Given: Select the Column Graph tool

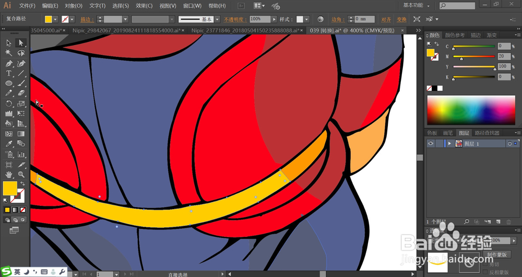Looking at the screenshot, I should click(x=21, y=154).
